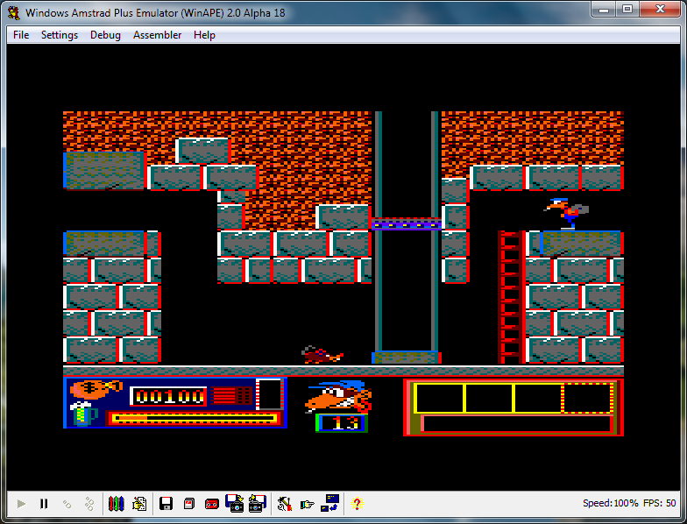Open help via the red question mark
687x524 pixels.
pos(357,504)
